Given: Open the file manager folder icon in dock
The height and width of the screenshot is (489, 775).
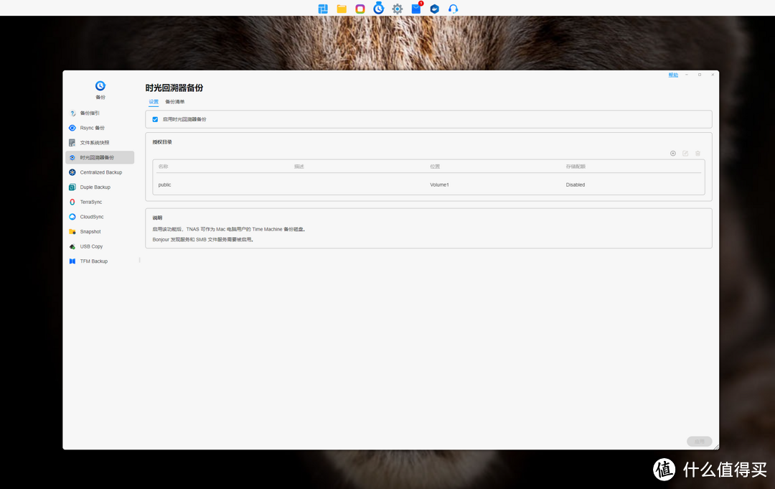Looking at the screenshot, I should tap(342, 9).
